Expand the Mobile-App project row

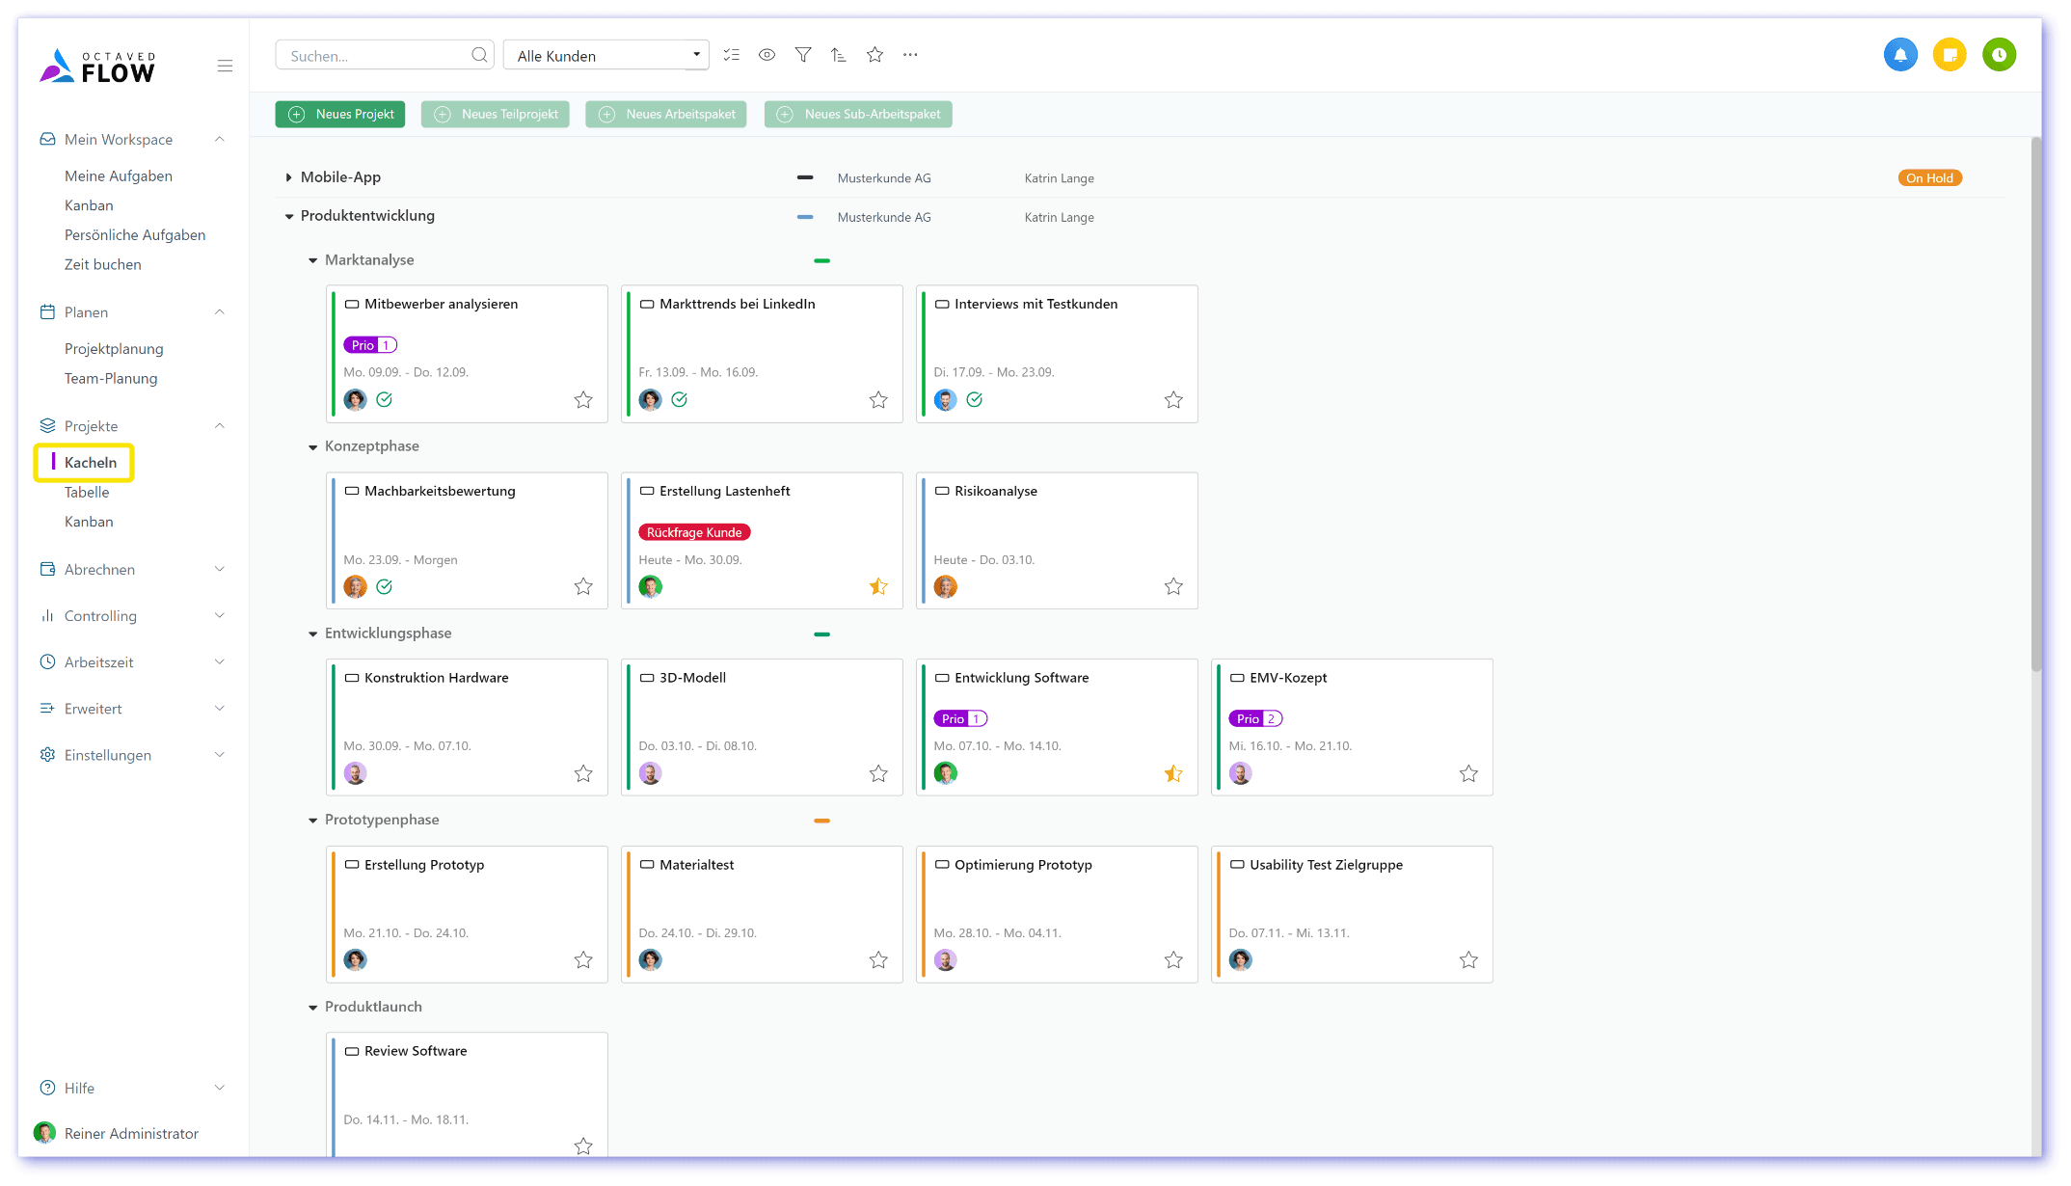pos(288,177)
